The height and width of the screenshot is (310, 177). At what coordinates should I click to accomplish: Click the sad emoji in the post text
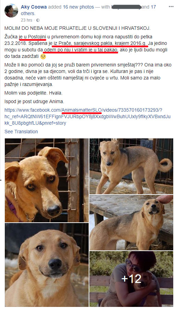[43, 56]
